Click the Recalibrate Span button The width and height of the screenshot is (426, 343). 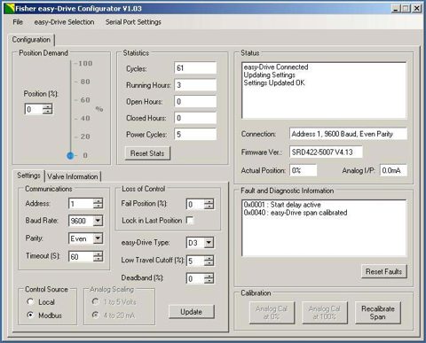click(378, 313)
